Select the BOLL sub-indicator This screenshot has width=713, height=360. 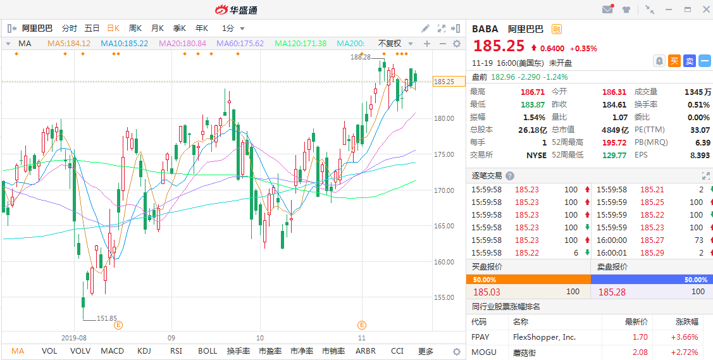(x=208, y=351)
